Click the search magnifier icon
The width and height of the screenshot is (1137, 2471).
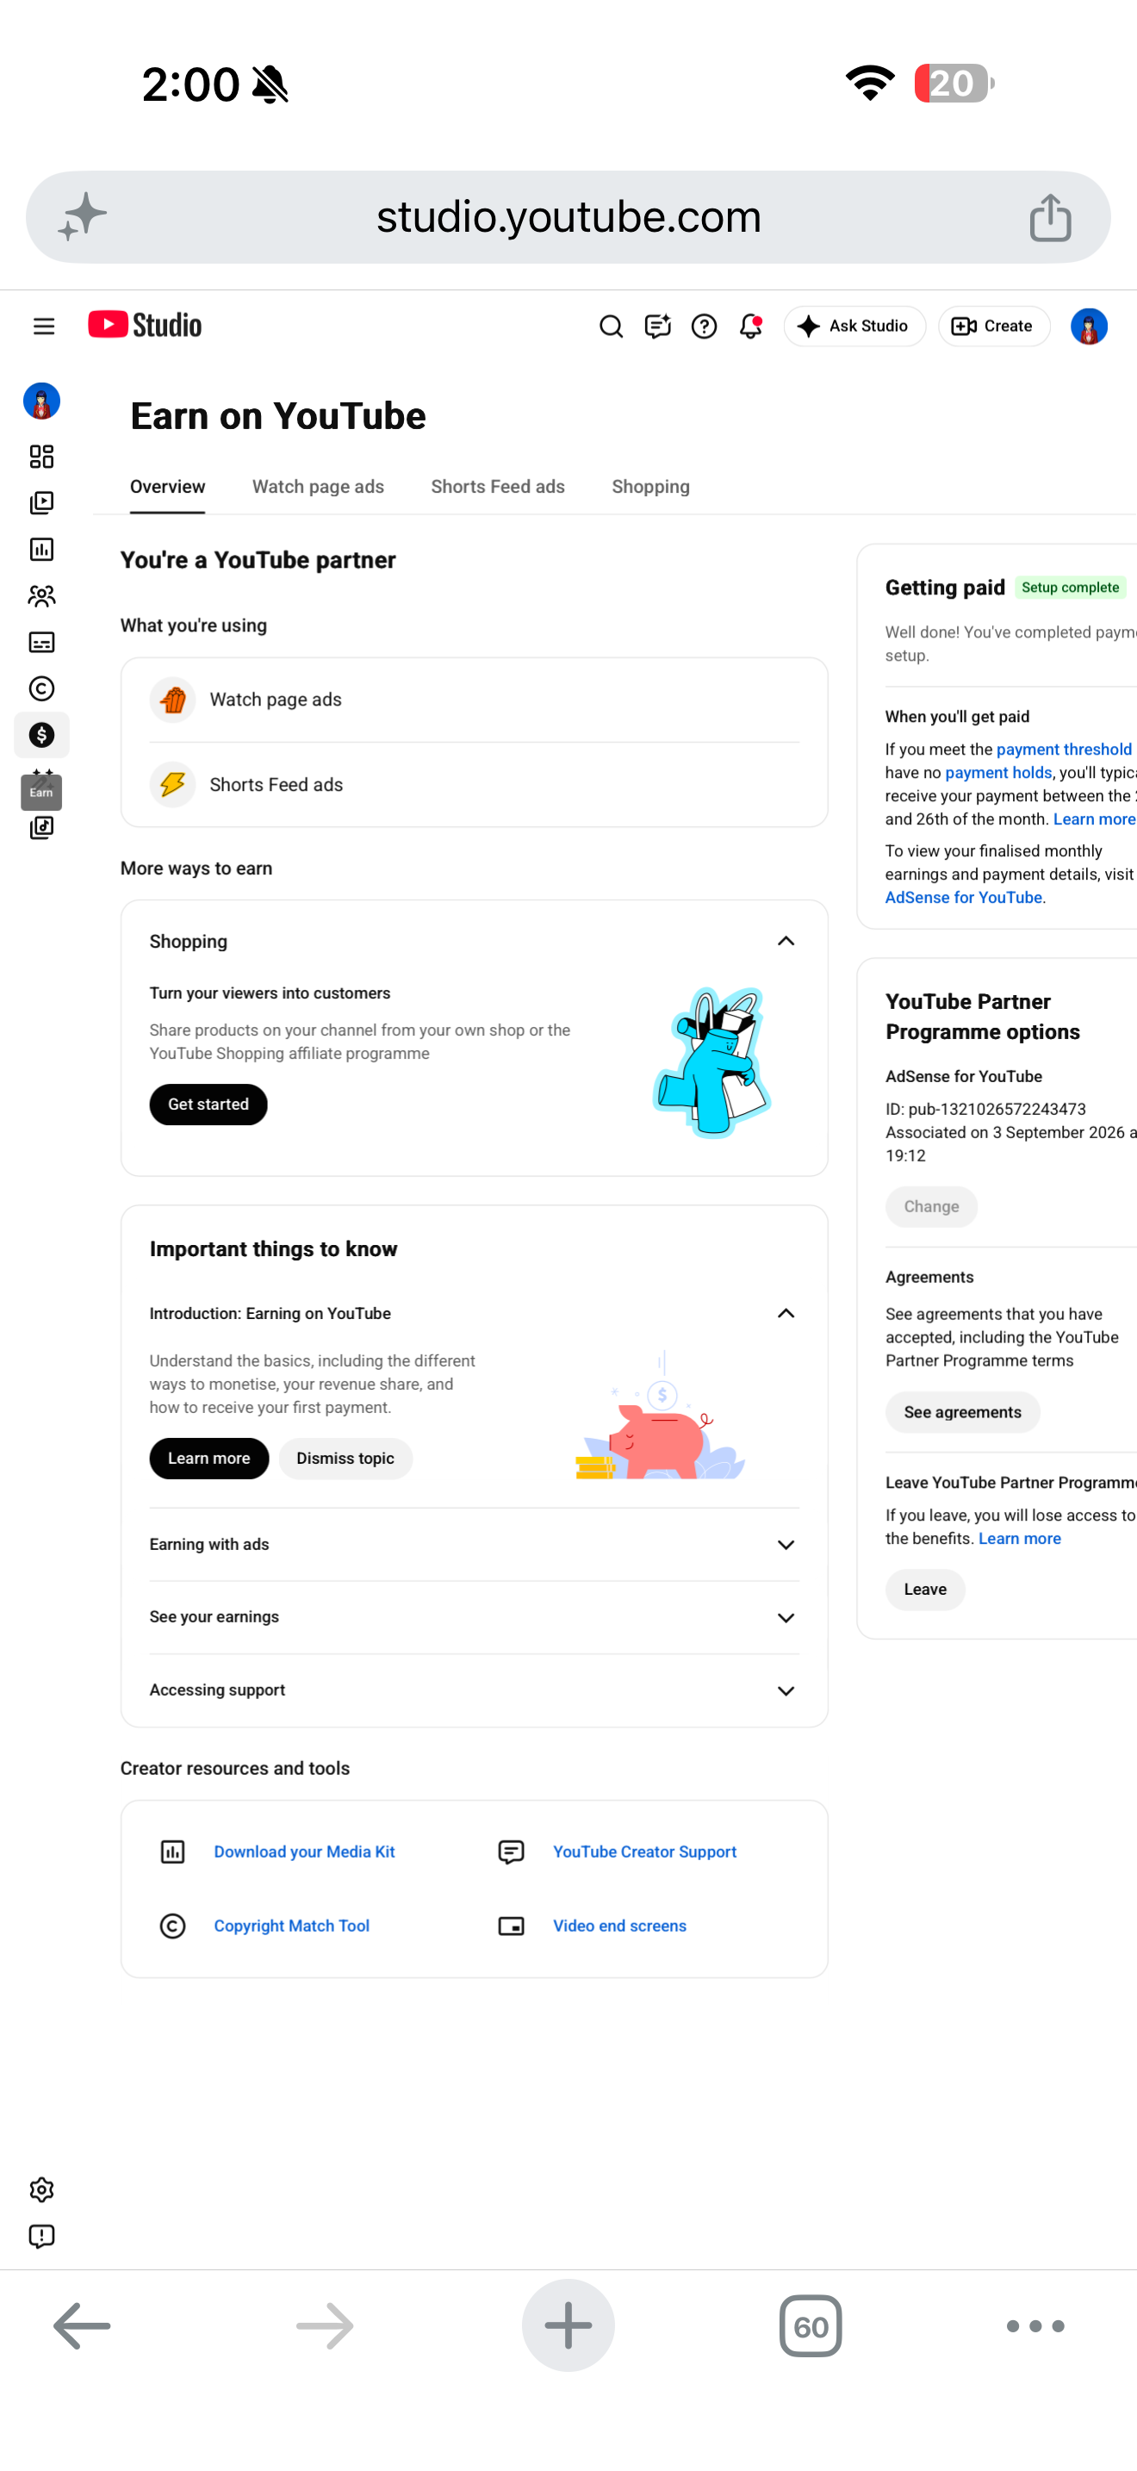tap(611, 327)
